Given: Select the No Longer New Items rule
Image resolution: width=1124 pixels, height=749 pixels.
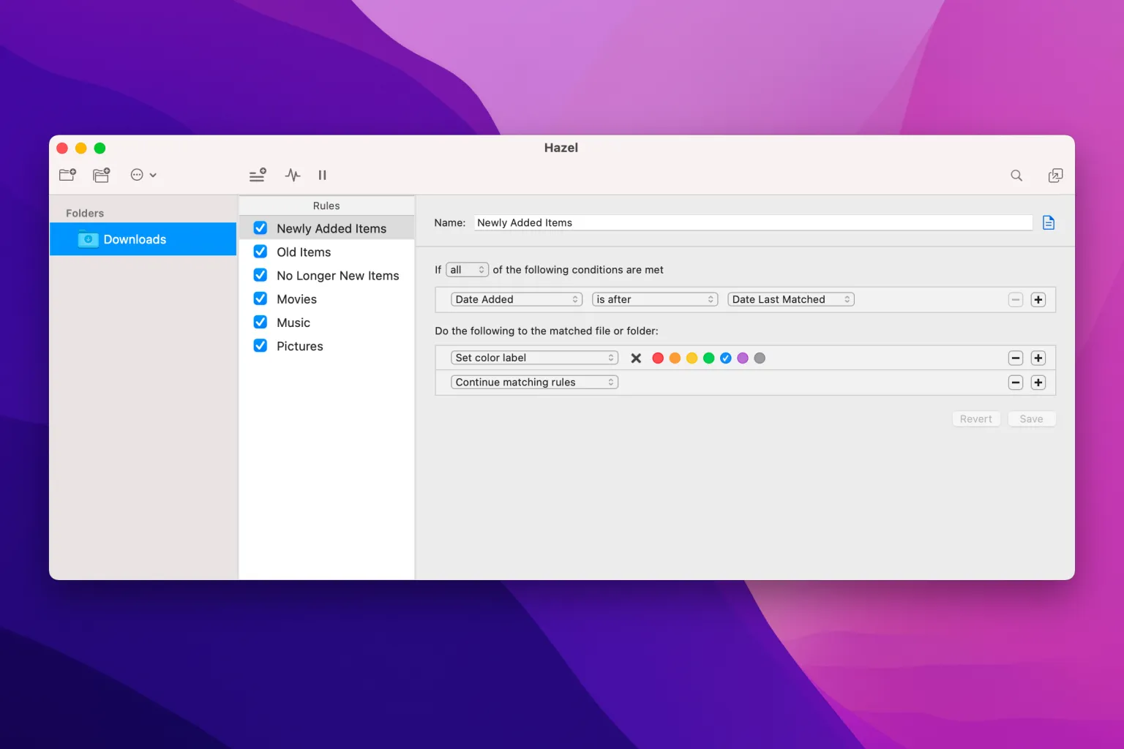Looking at the screenshot, I should point(337,275).
